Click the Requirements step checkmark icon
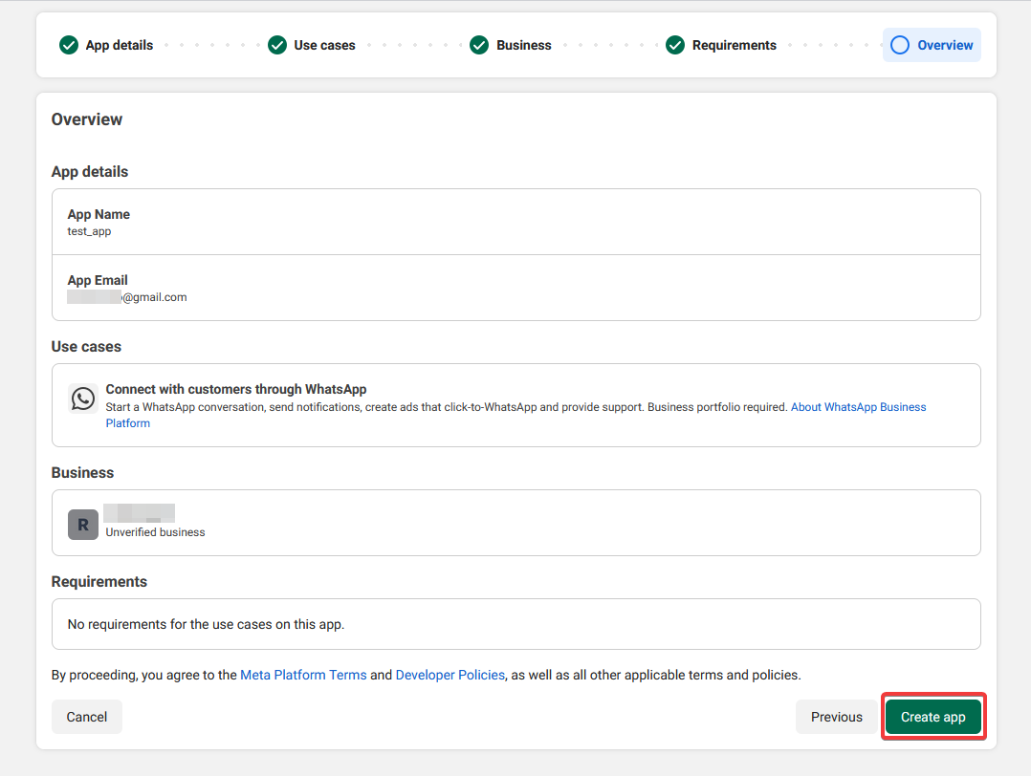This screenshot has height=776, width=1031. [675, 45]
